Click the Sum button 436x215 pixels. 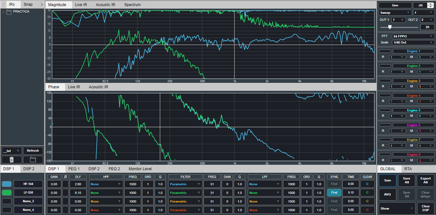point(387,180)
